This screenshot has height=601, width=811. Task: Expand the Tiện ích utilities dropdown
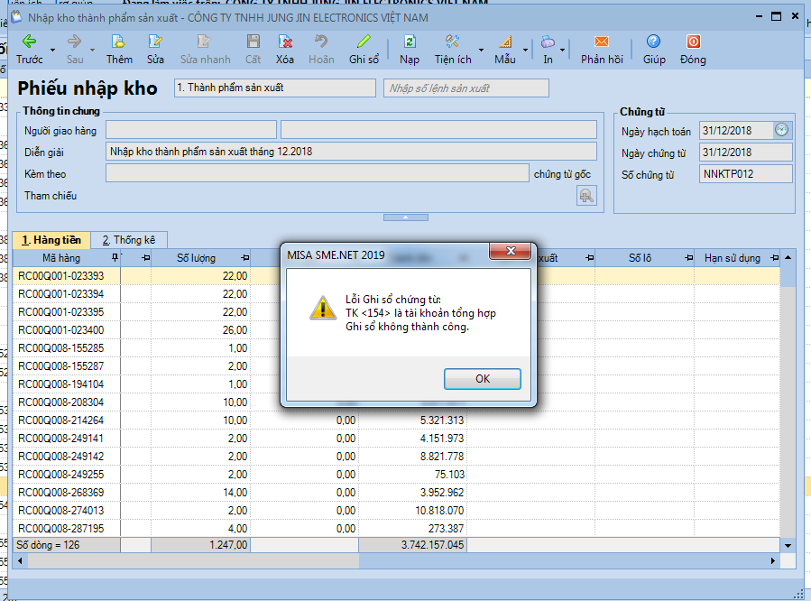[x=481, y=50]
